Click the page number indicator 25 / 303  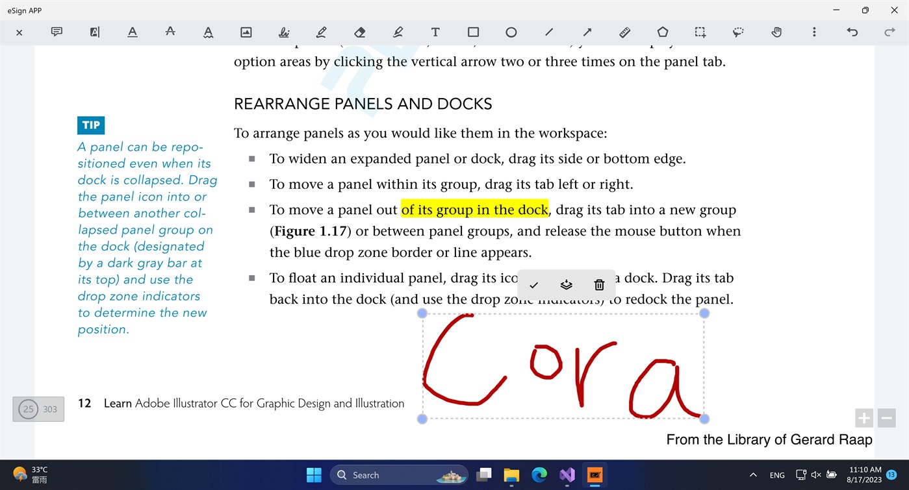pos(38,409)
